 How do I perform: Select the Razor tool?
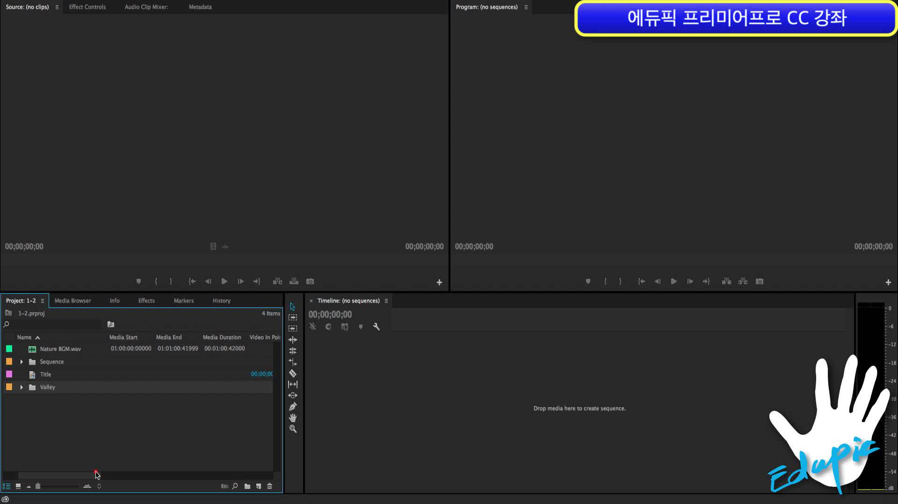click(293, 373)
